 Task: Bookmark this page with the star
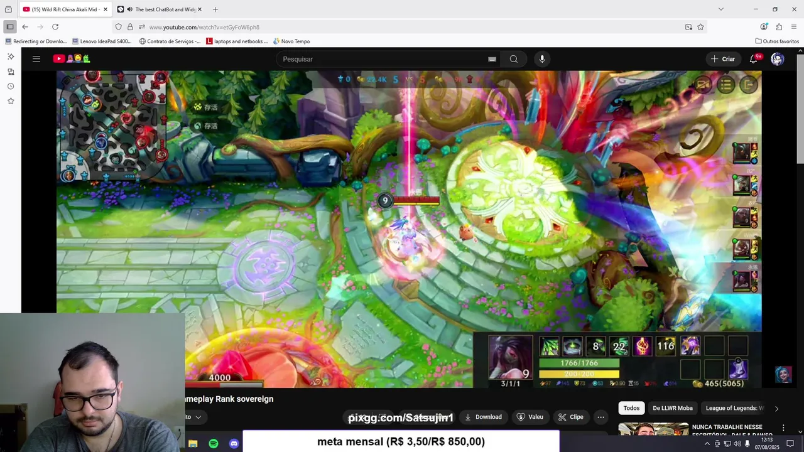701,27
